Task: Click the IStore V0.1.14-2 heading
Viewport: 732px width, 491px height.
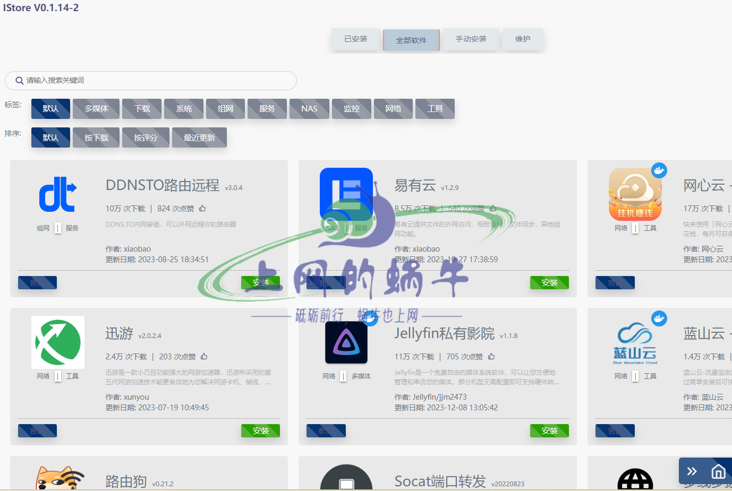Action: click(x=41, y=7)
